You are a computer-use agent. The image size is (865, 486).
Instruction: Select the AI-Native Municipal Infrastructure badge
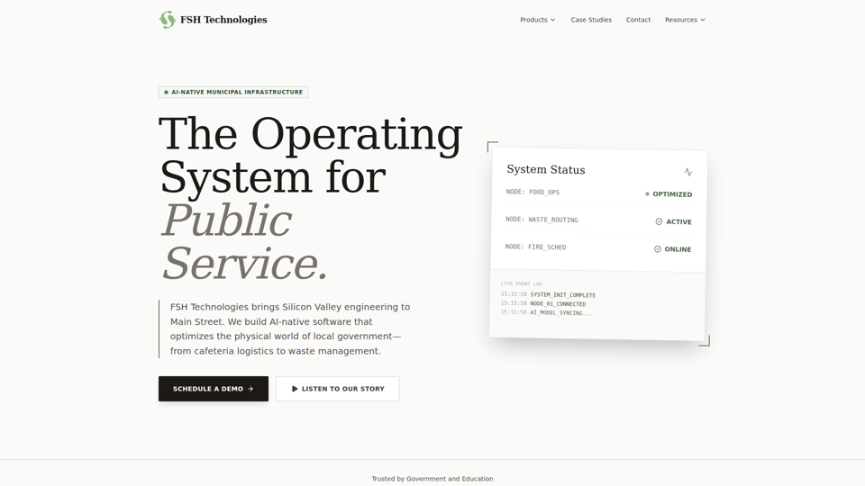(233, 92)
